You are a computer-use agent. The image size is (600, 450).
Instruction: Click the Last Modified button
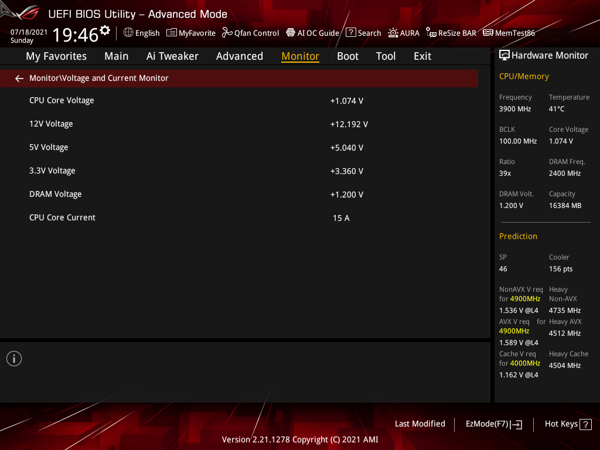[x=420, y=424]
